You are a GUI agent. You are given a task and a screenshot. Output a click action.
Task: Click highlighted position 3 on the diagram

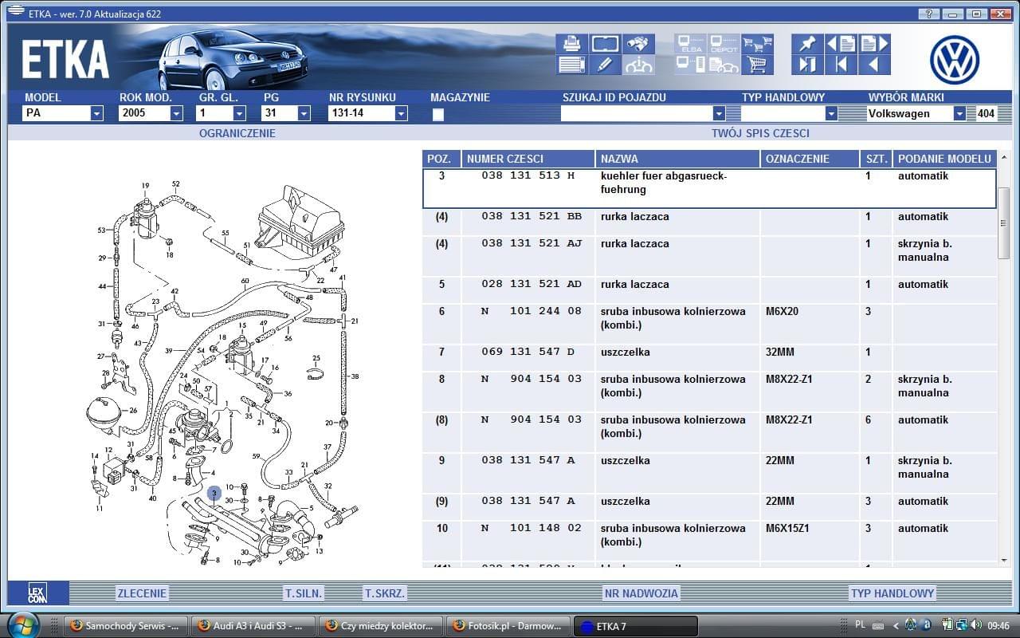tap(214, 494)
